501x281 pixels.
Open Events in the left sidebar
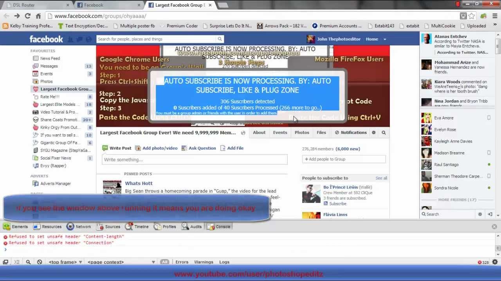click(46, 74)
